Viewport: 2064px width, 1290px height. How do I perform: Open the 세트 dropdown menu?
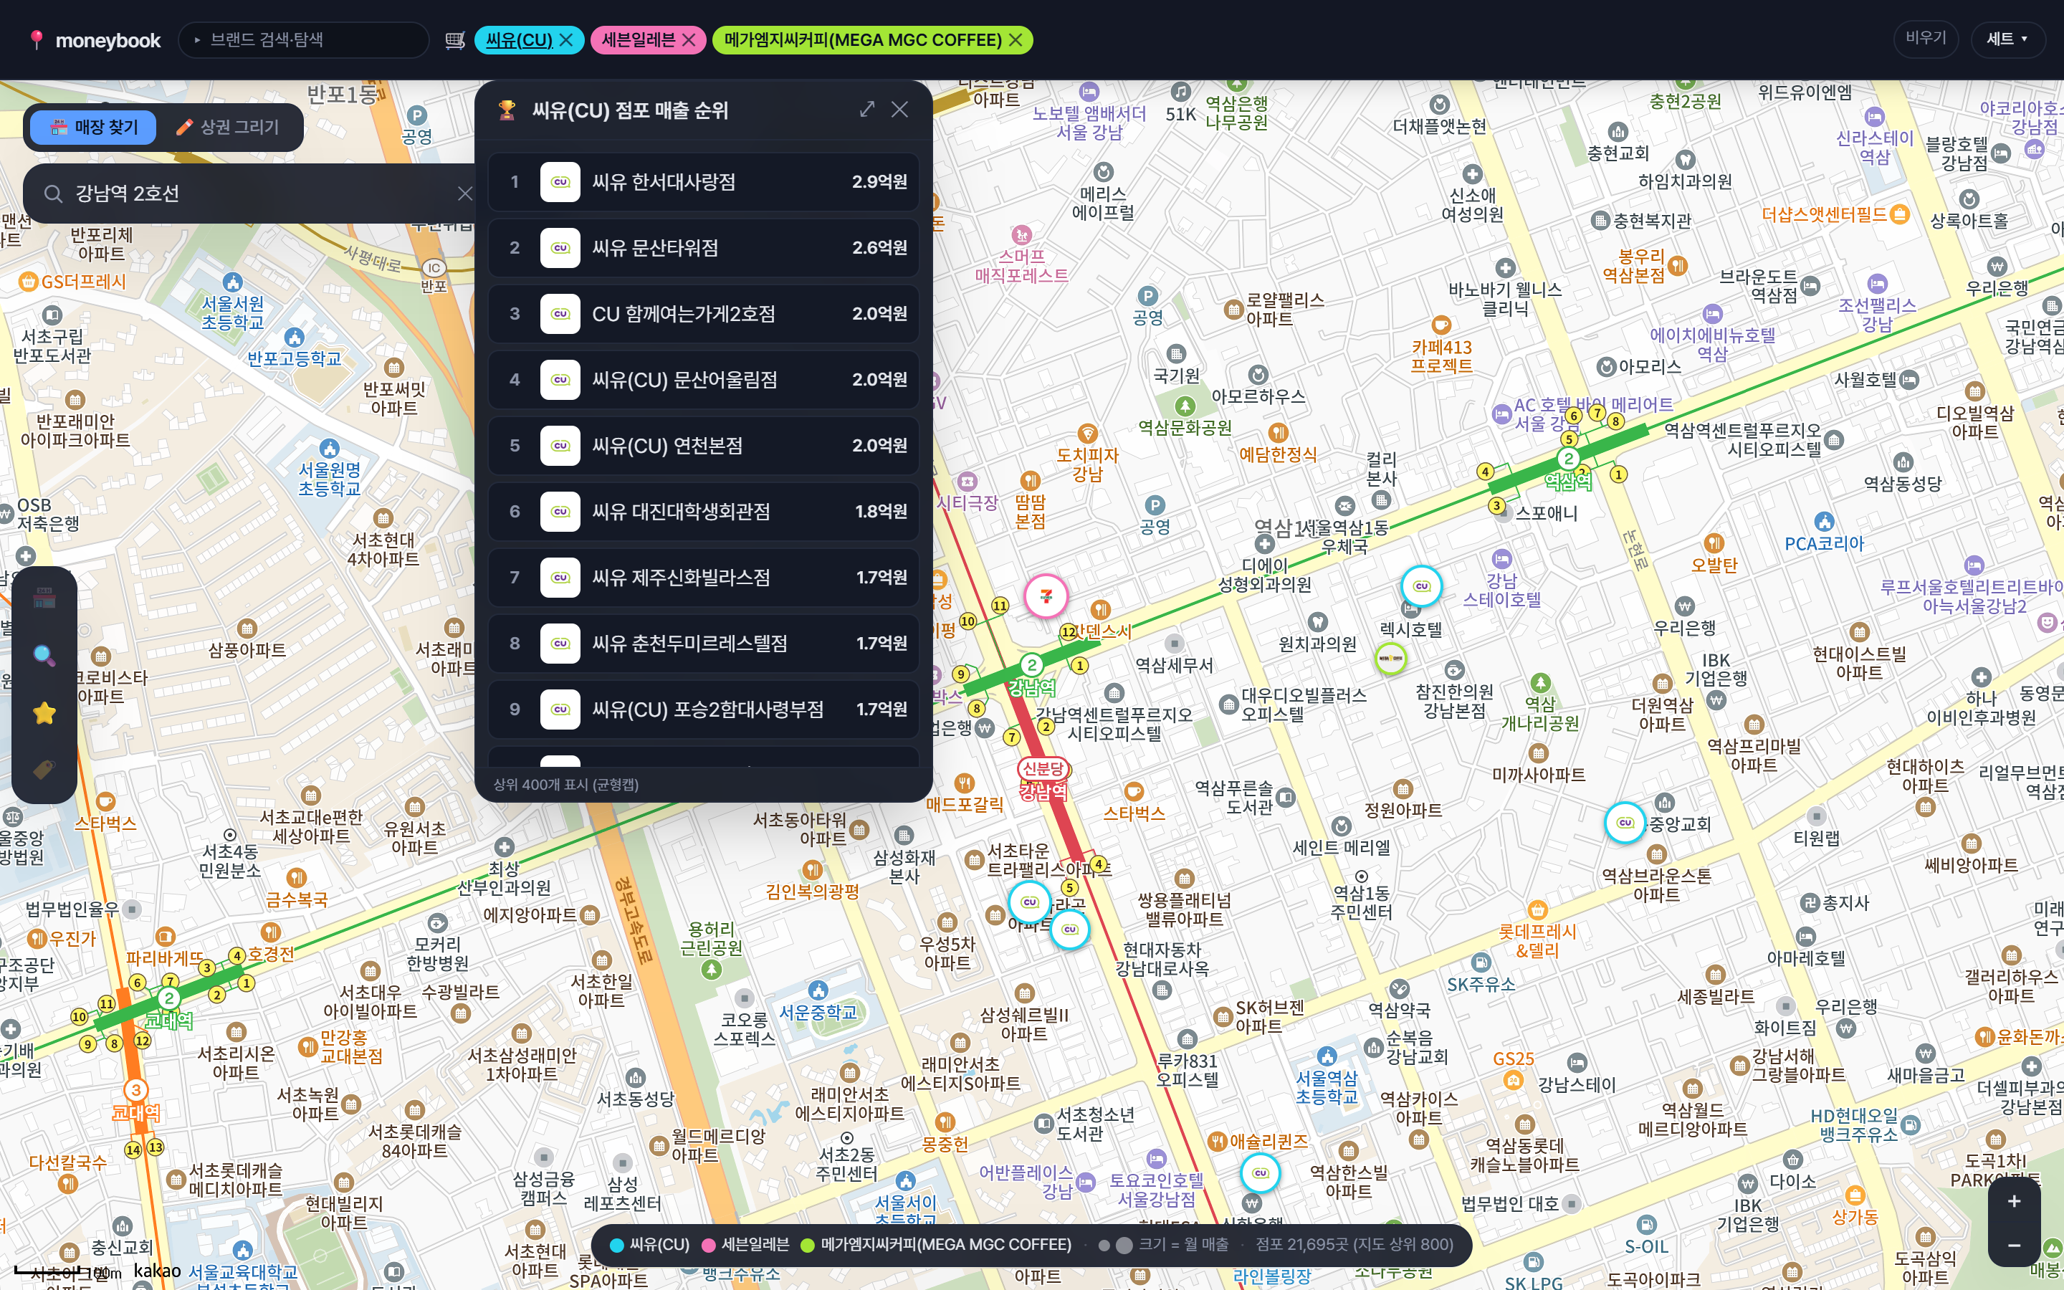(2007, 39)
